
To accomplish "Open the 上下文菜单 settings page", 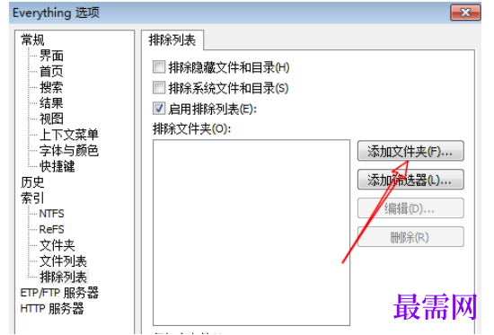I will coord(69,135).
